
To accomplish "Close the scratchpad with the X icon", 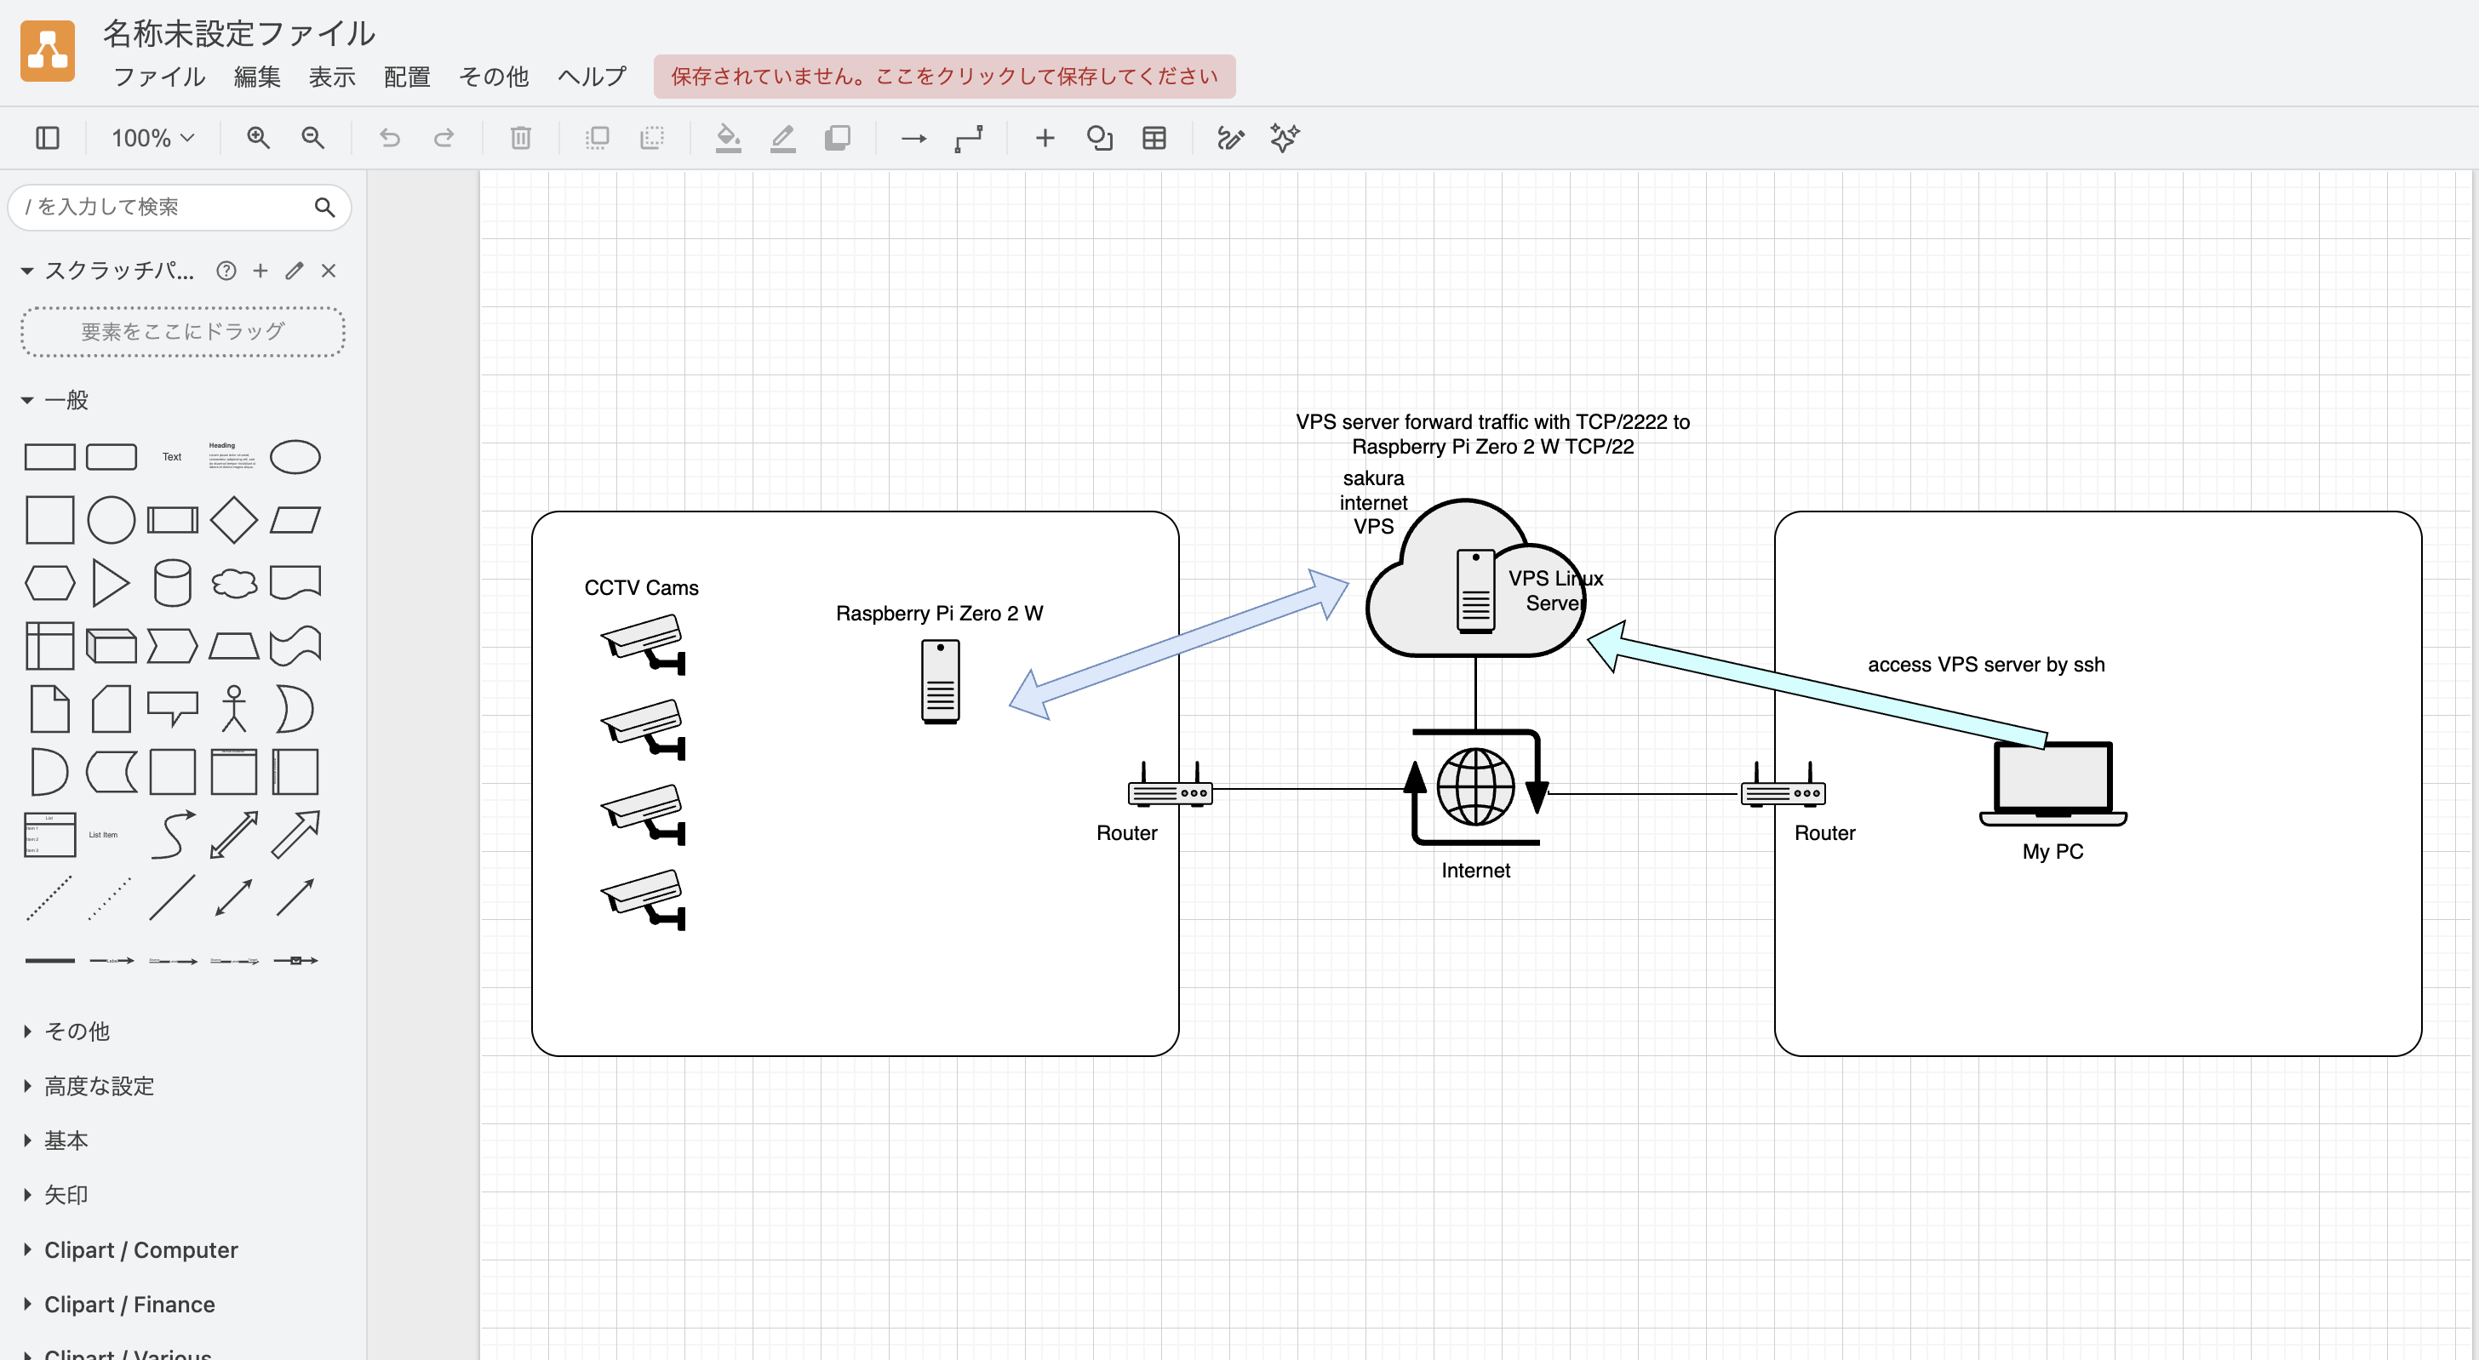I will [328, 271].
